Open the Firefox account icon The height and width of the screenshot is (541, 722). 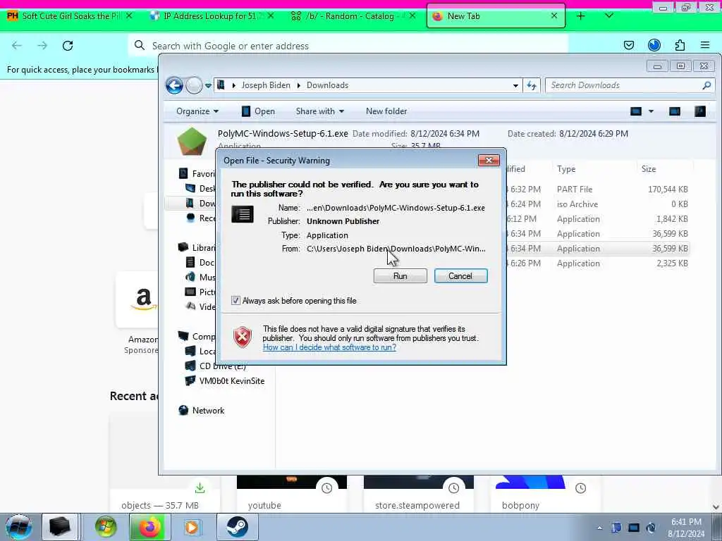pyautogui.click(x=654, y=45)
